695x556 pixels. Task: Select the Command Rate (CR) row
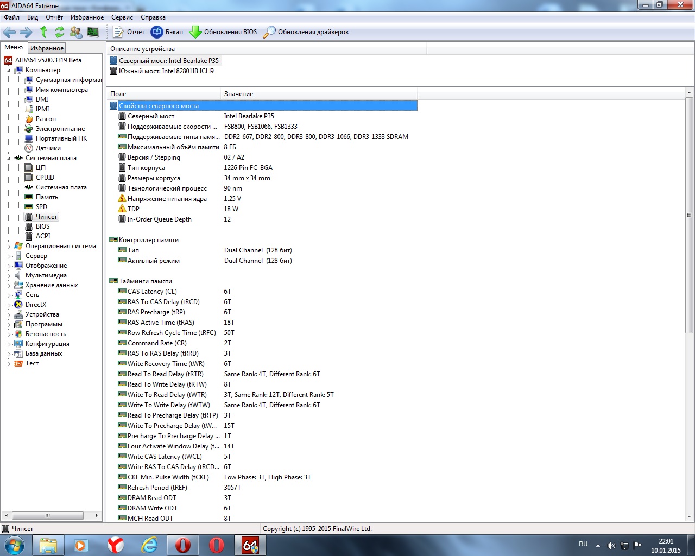tap(263, 343)
